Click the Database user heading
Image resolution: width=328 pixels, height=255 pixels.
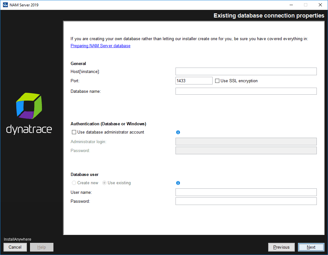point(84,175)
